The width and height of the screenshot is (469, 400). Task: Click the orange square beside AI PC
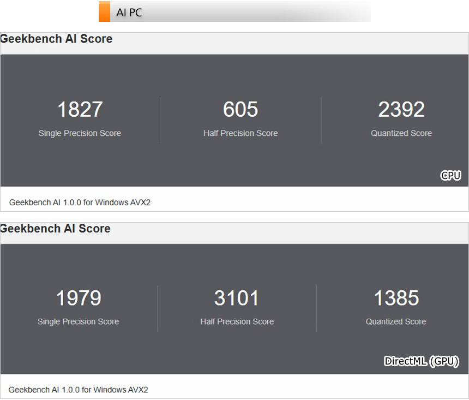104,12
